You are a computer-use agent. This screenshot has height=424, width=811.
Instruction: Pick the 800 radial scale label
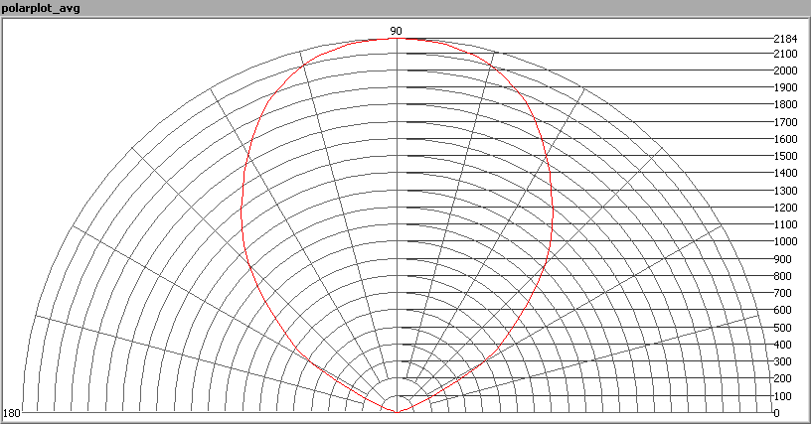point(783,276)
